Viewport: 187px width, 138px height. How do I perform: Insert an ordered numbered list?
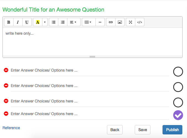tap(63, 22)
